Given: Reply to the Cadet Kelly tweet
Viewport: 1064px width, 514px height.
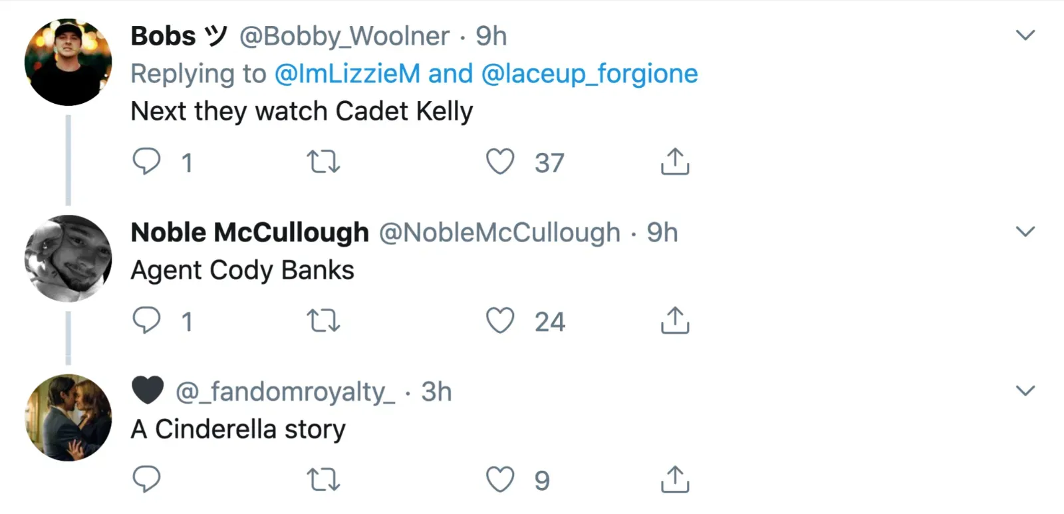Looking at the screenshot, I should coord(146,162).
